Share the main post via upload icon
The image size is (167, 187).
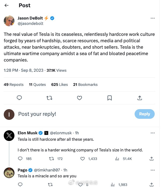(x=140, y=98)
